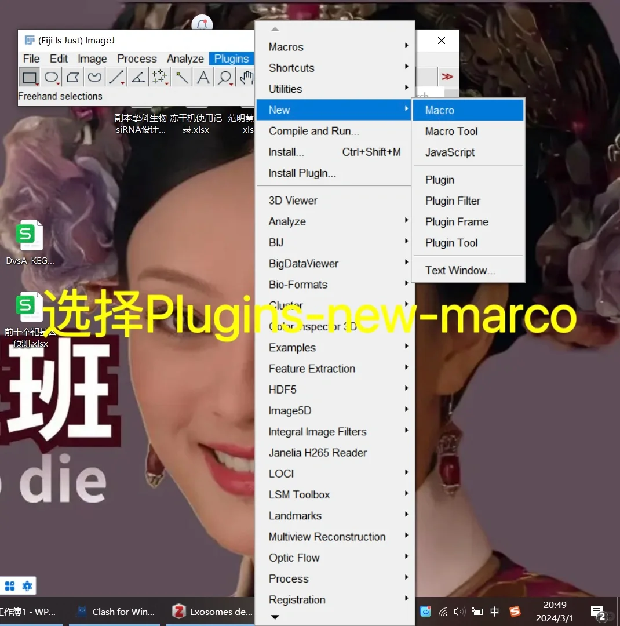Click the more-tools double-arrow button
Screen dimensions: 620x626
(x=446, y=76)
